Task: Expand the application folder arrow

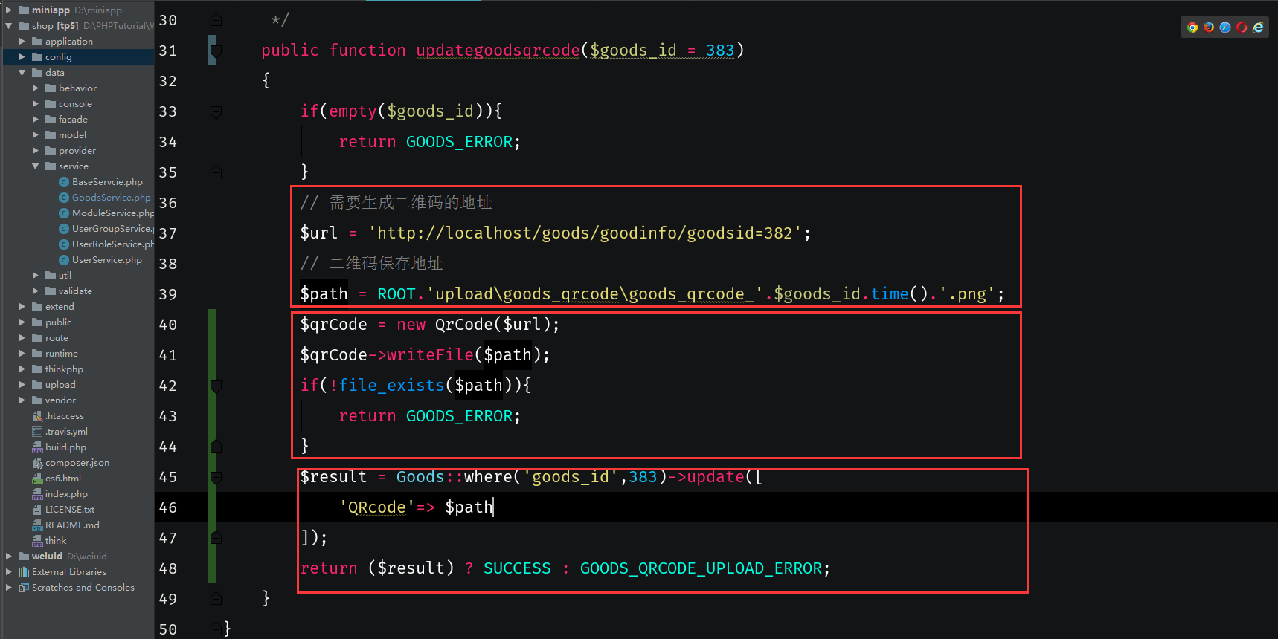Action: [x=22, y=42]
